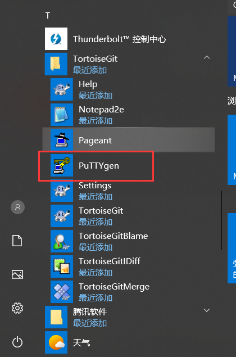
Task: Click the letter T section header
Action: point(48,16)
